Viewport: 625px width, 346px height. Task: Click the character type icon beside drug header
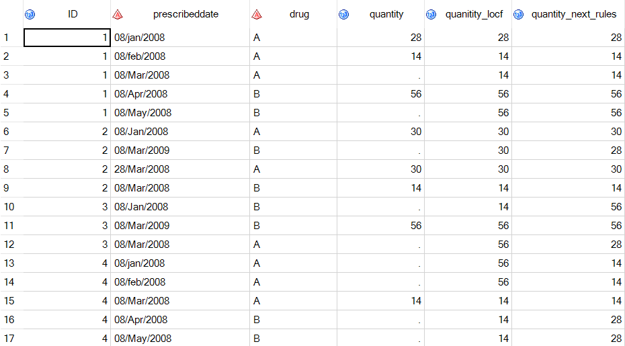pyautogui.click(x=256, y=14)
